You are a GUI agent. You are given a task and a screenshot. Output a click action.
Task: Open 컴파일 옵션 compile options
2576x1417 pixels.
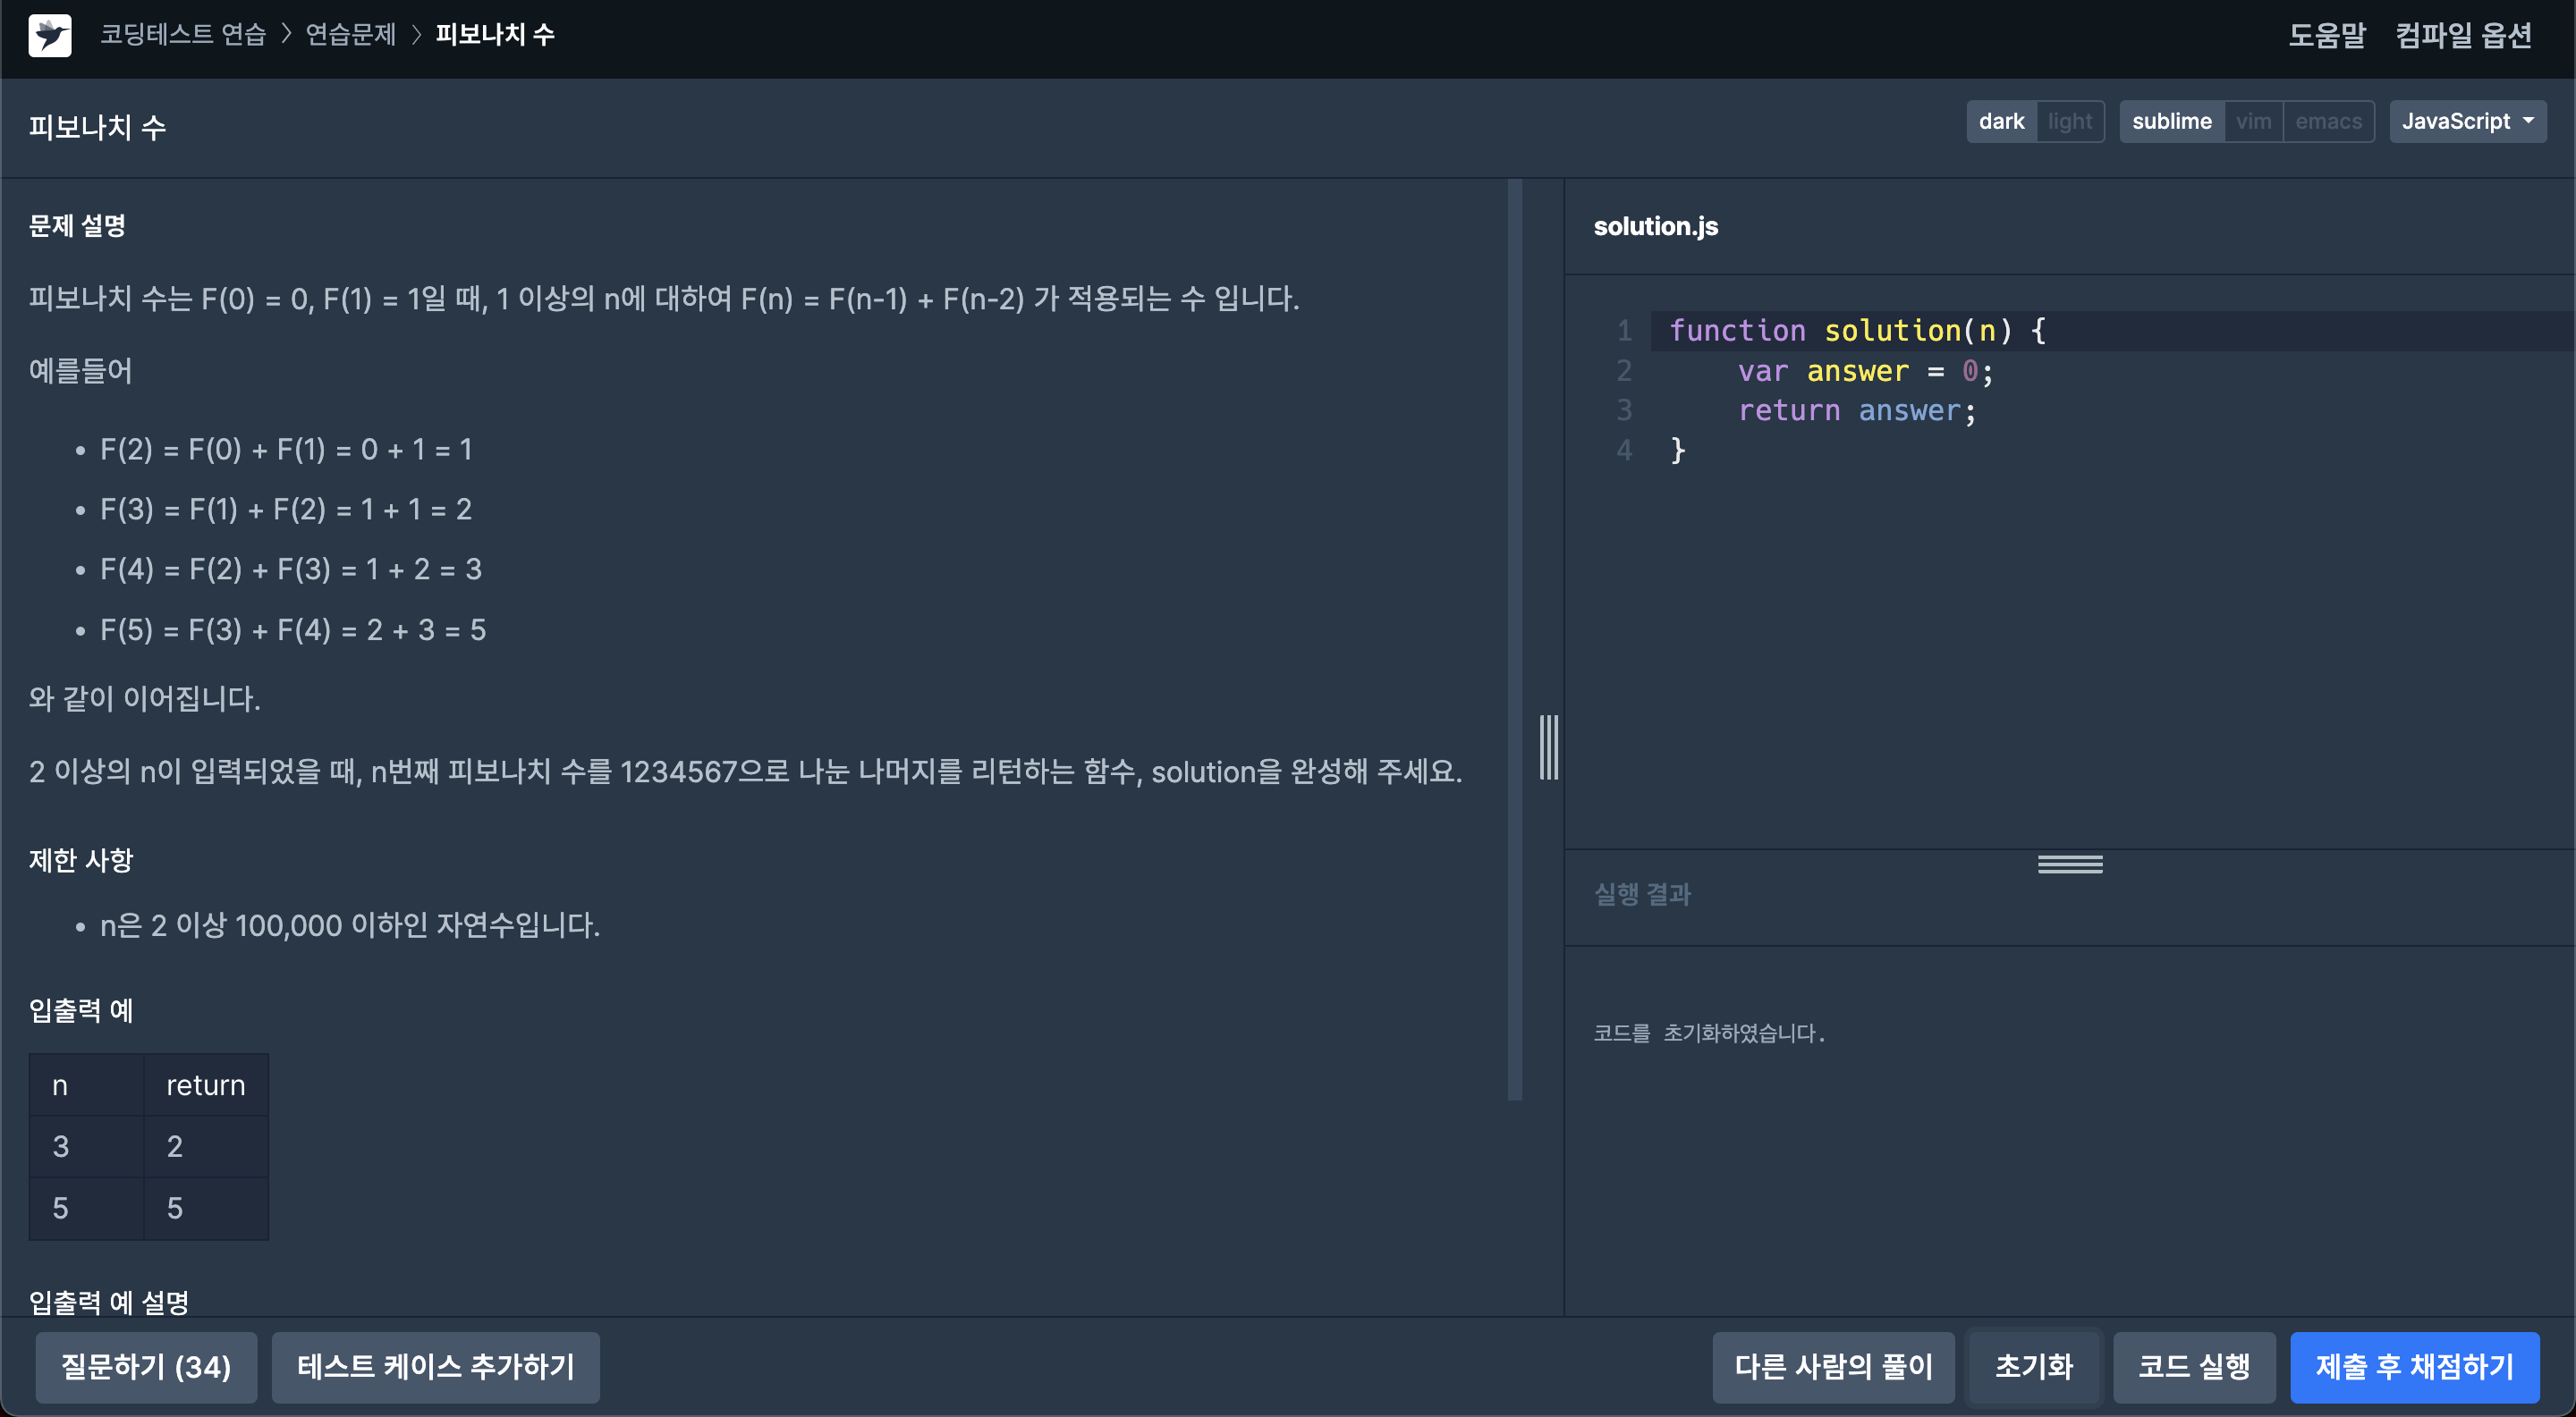click(x=2462, y=36)
